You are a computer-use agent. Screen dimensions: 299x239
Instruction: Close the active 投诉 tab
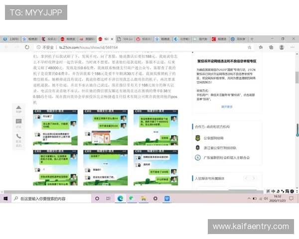[x=112, y=39]
